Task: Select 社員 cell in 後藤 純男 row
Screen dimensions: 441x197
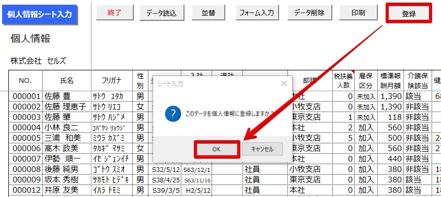Action: [x=265, y=169]
